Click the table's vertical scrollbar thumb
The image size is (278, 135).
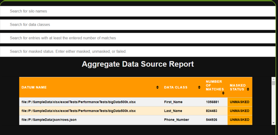tap(273, 83)
